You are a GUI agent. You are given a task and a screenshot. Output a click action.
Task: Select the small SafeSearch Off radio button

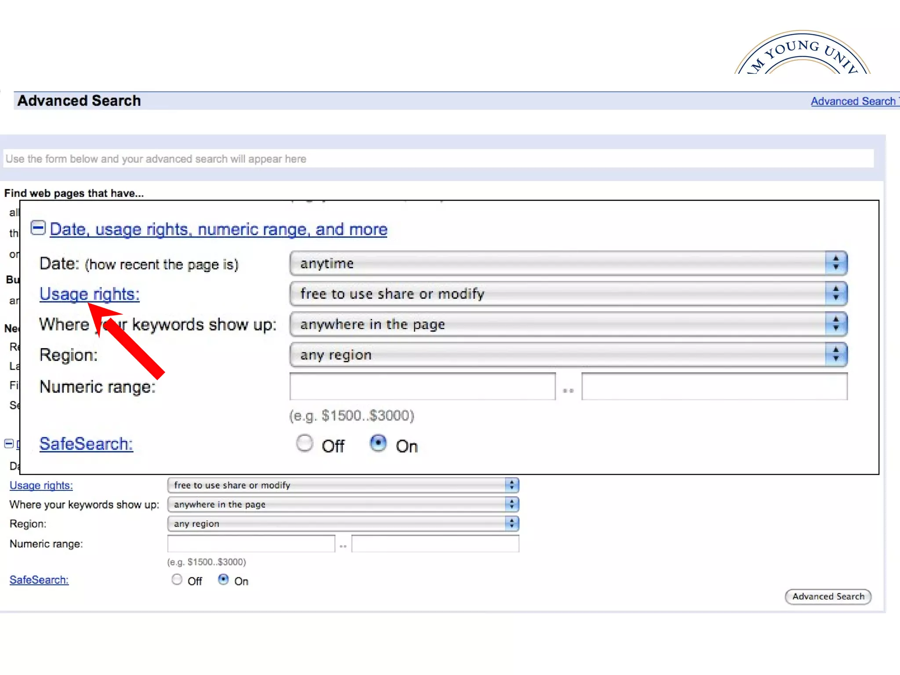click(177, 580)
